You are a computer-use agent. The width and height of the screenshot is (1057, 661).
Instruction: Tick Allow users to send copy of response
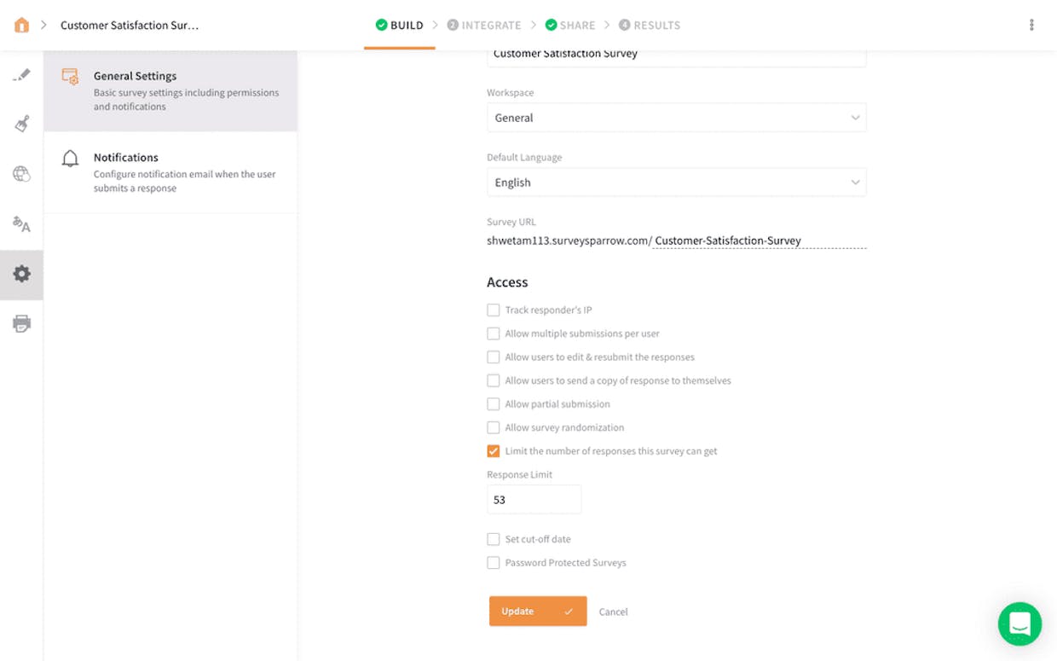point(494,380)
